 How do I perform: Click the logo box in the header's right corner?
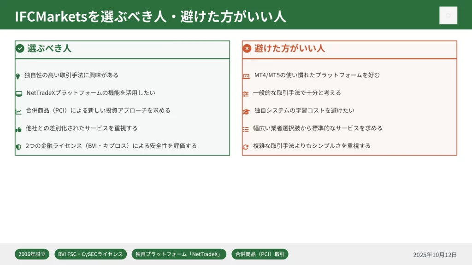(448, 15)
